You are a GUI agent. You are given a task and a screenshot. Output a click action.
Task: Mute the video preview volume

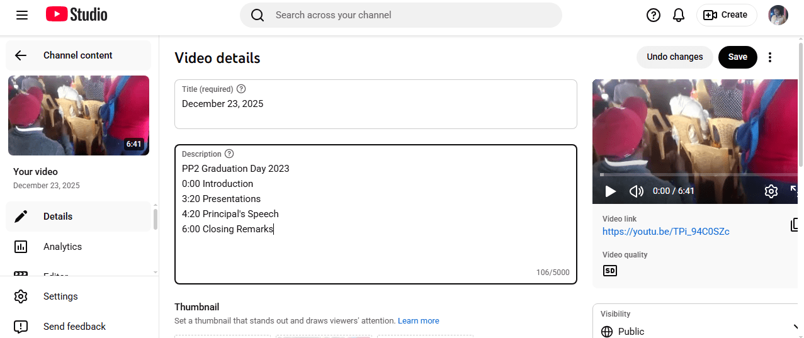(x=637, y=191)
